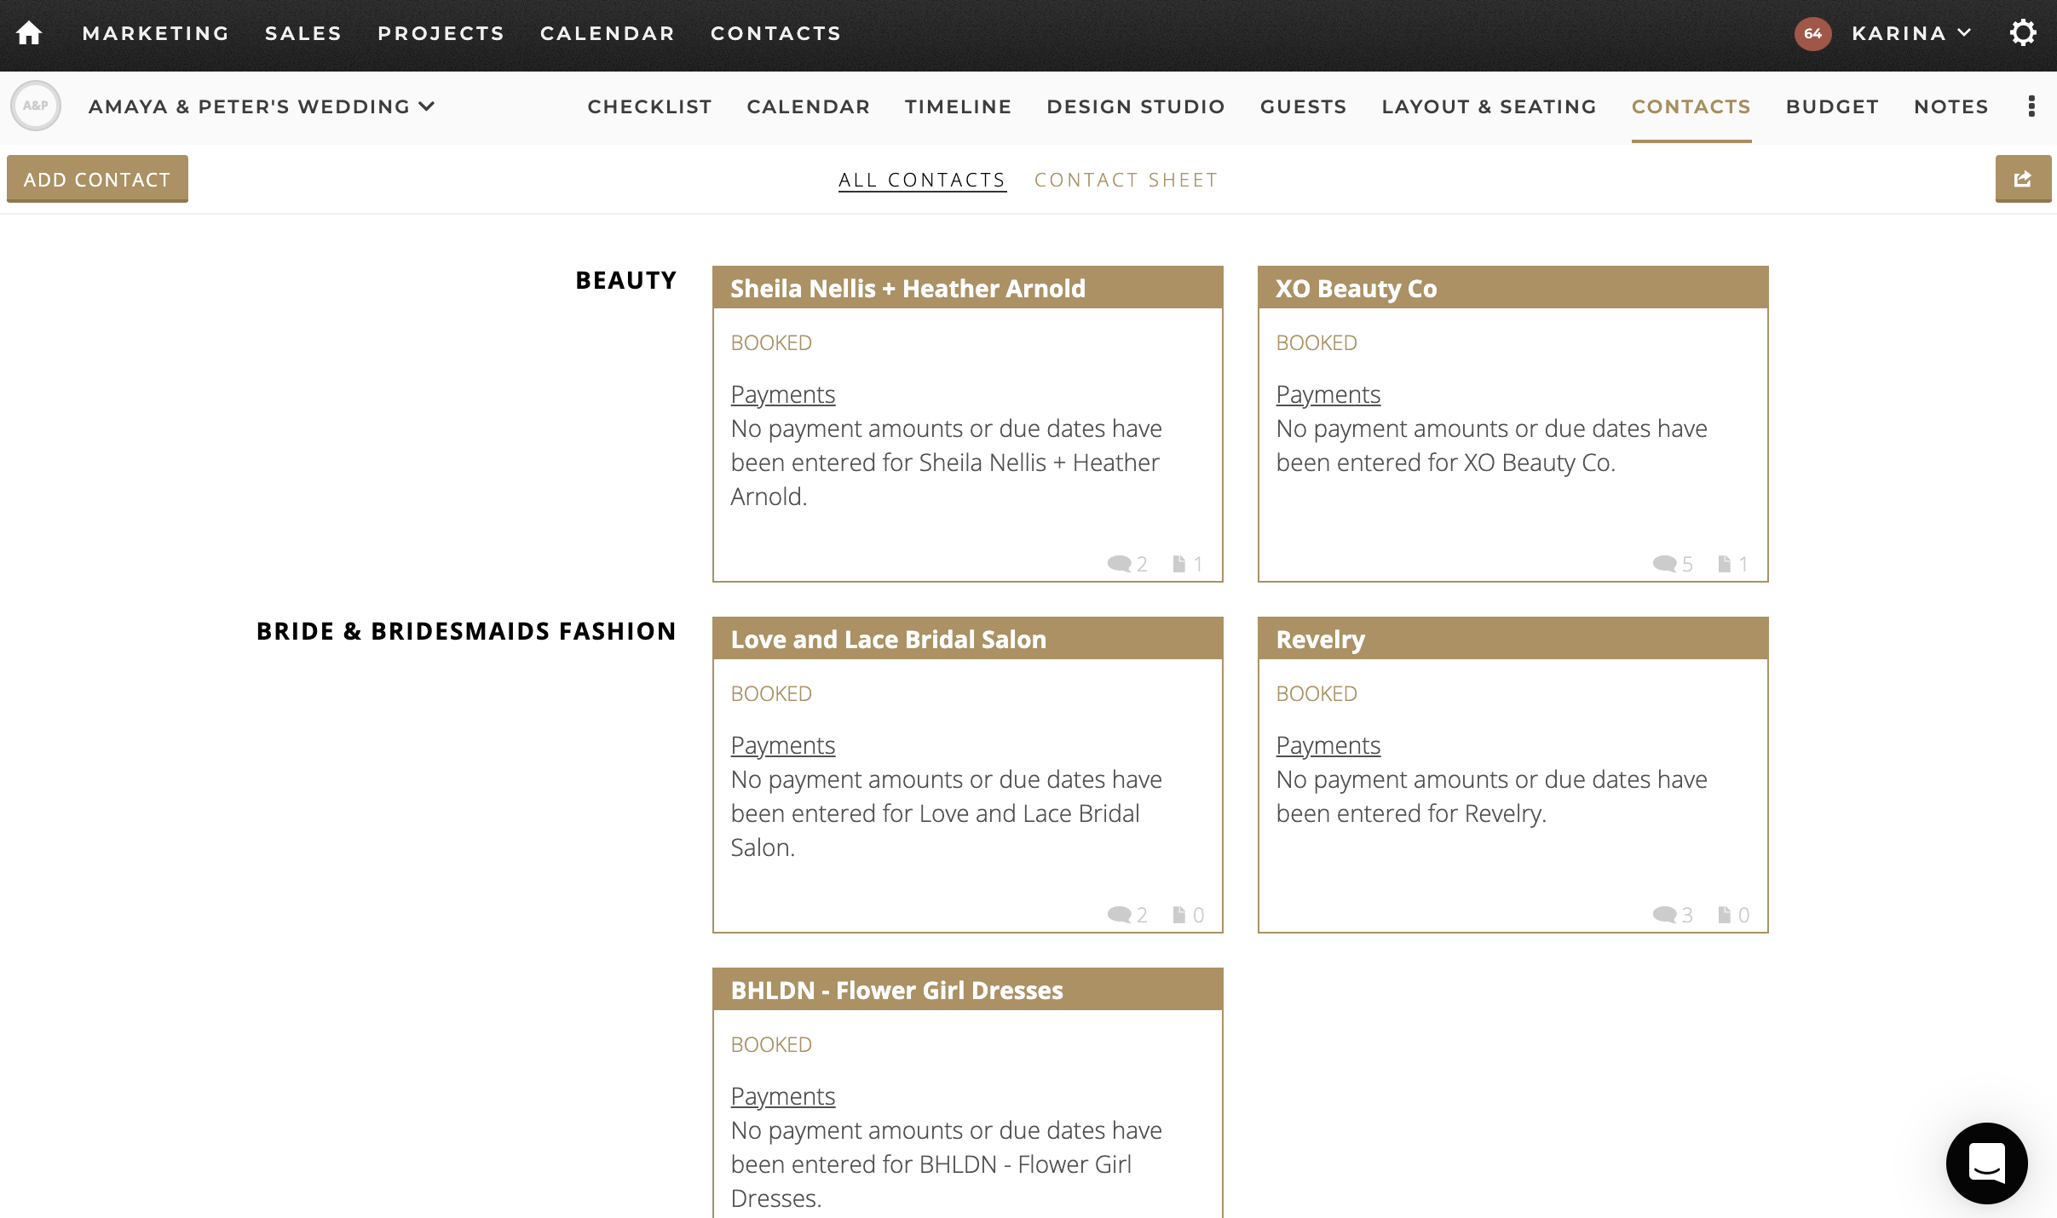2057x1218 pixels.
Task: Click the 64 notifications badge
Action: (1812, 34)
